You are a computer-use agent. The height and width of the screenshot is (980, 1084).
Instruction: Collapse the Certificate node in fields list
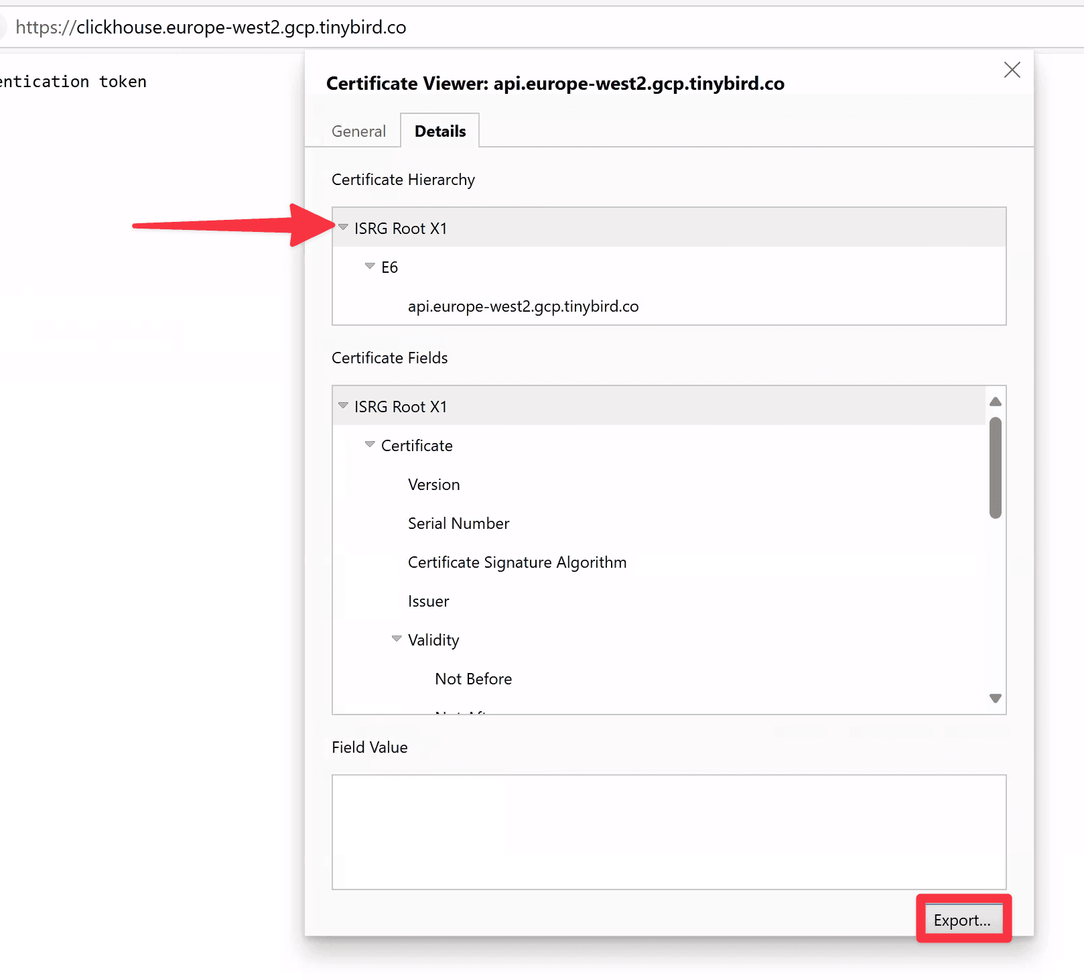coord(370,444)
